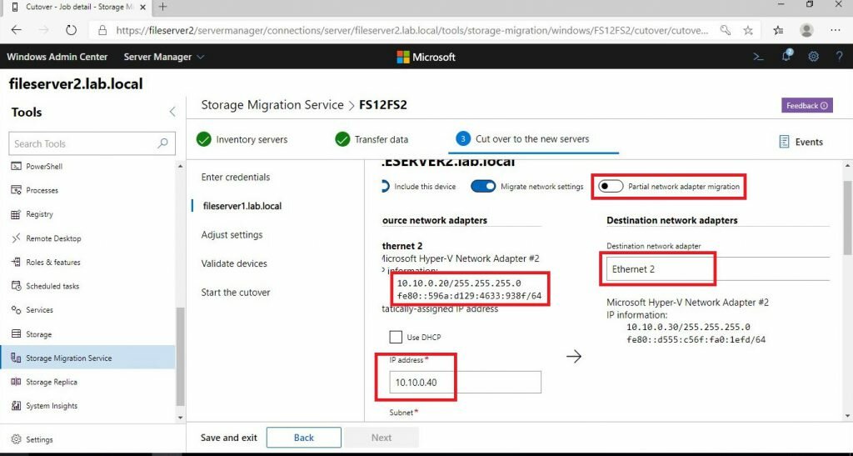This screenshot has height=456, width=853.
Task: Click the Feedback button
Action: tap(807, 106)
